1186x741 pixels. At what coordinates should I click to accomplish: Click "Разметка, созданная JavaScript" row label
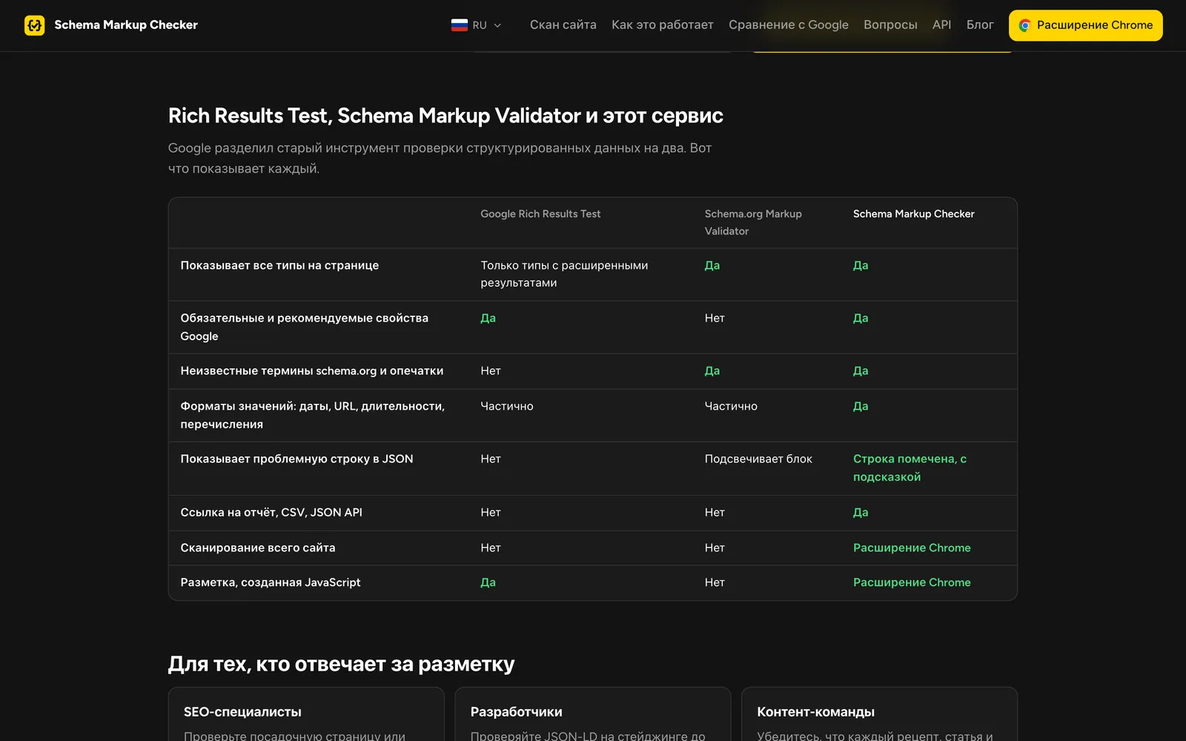tap(271, 582)
